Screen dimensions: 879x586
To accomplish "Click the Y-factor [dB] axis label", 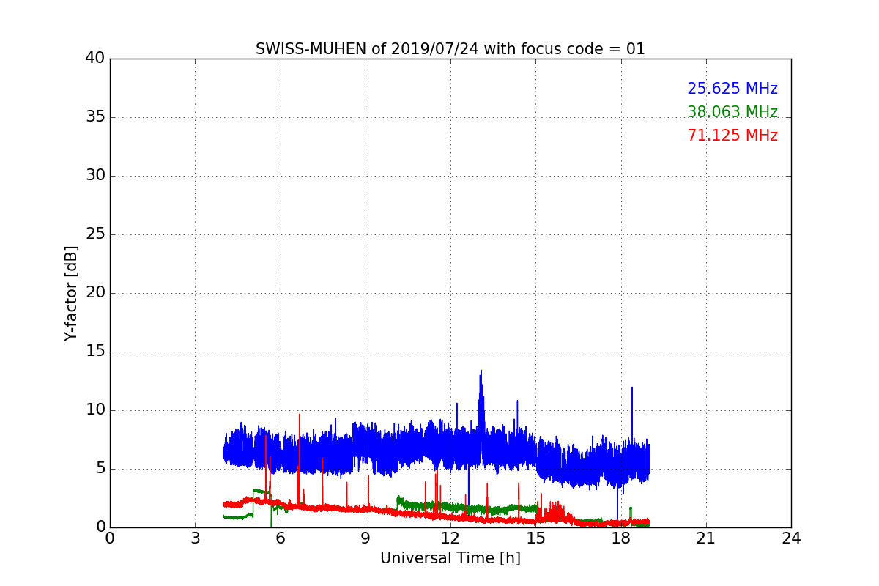I will (71, 293).
